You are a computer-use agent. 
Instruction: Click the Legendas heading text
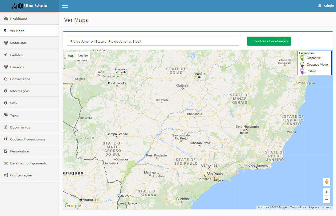(x=306, y=53)
